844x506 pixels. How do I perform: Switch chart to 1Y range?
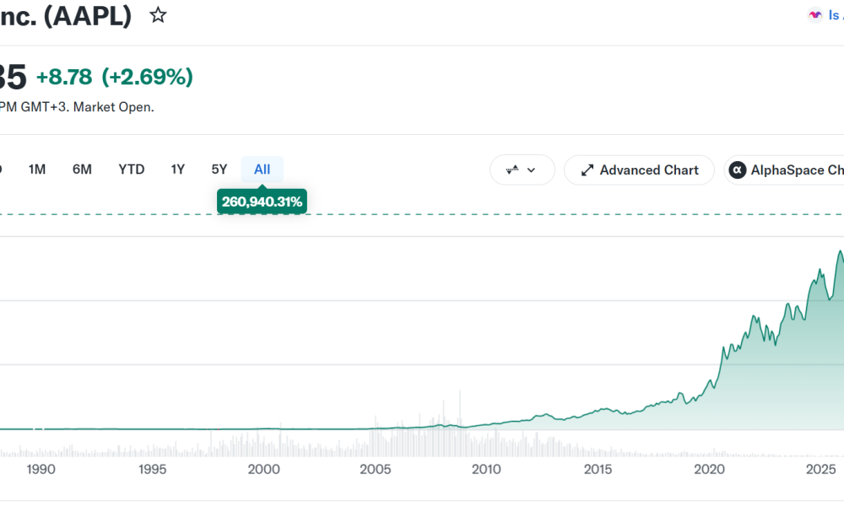[x=177, y=170]
